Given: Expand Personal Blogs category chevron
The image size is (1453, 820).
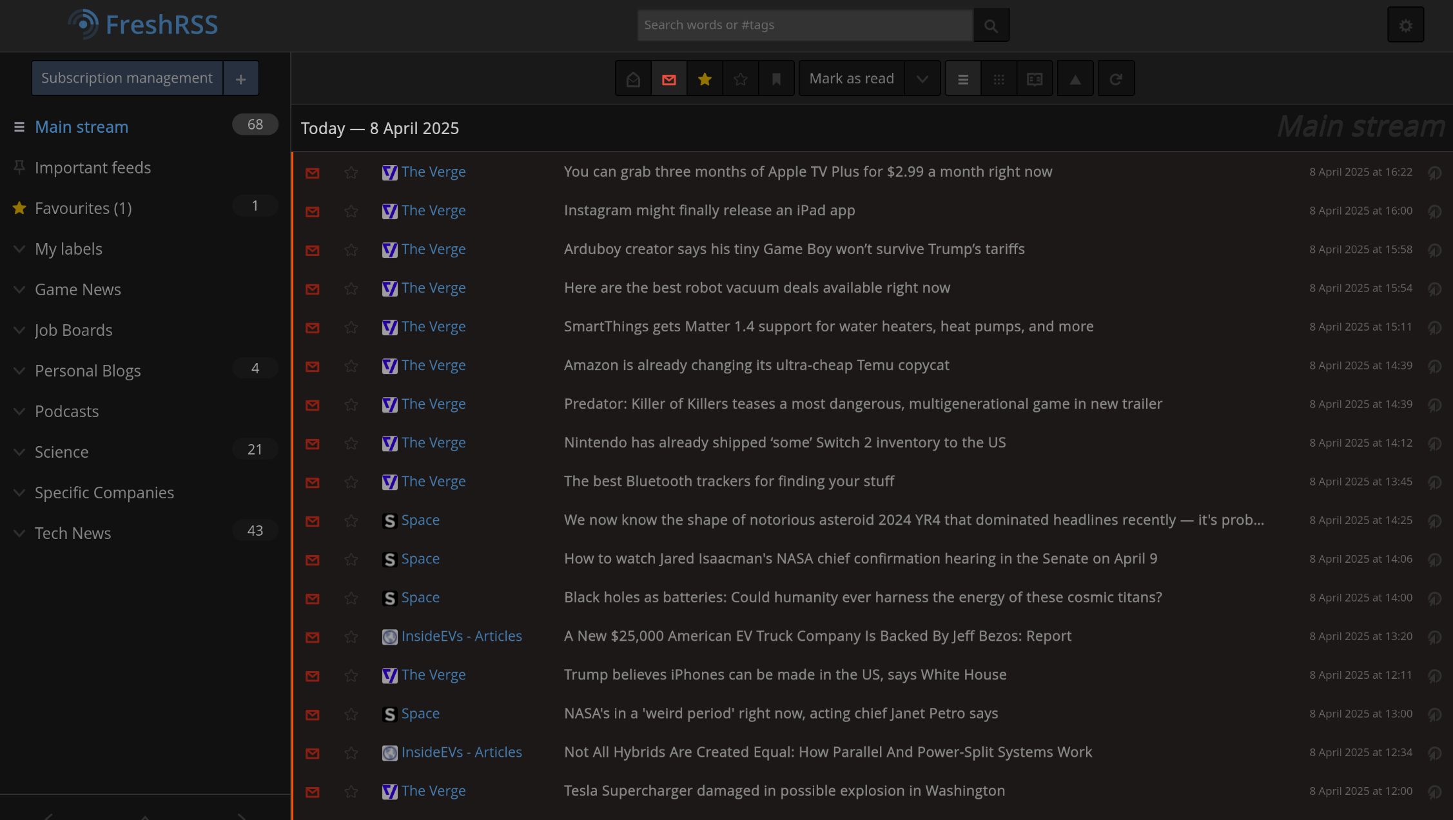Looking at the screenshot, I should [19, 371].
